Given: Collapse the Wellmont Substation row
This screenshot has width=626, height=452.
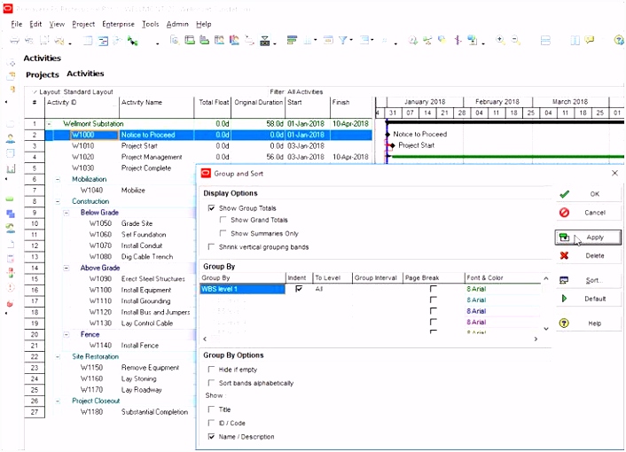Looking at the screenshot, I should [49, 124].
